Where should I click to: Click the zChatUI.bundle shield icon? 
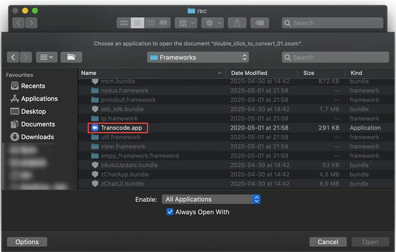(95, 184)
